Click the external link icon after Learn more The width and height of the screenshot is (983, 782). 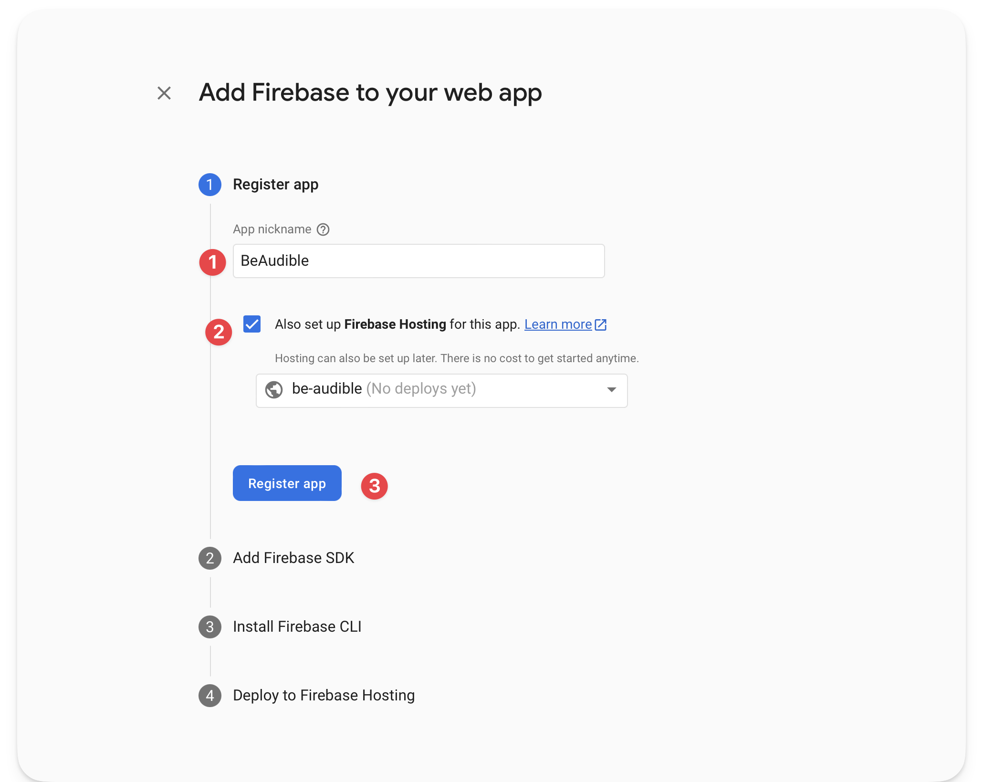pyautogui.click(x=601, y=324)
